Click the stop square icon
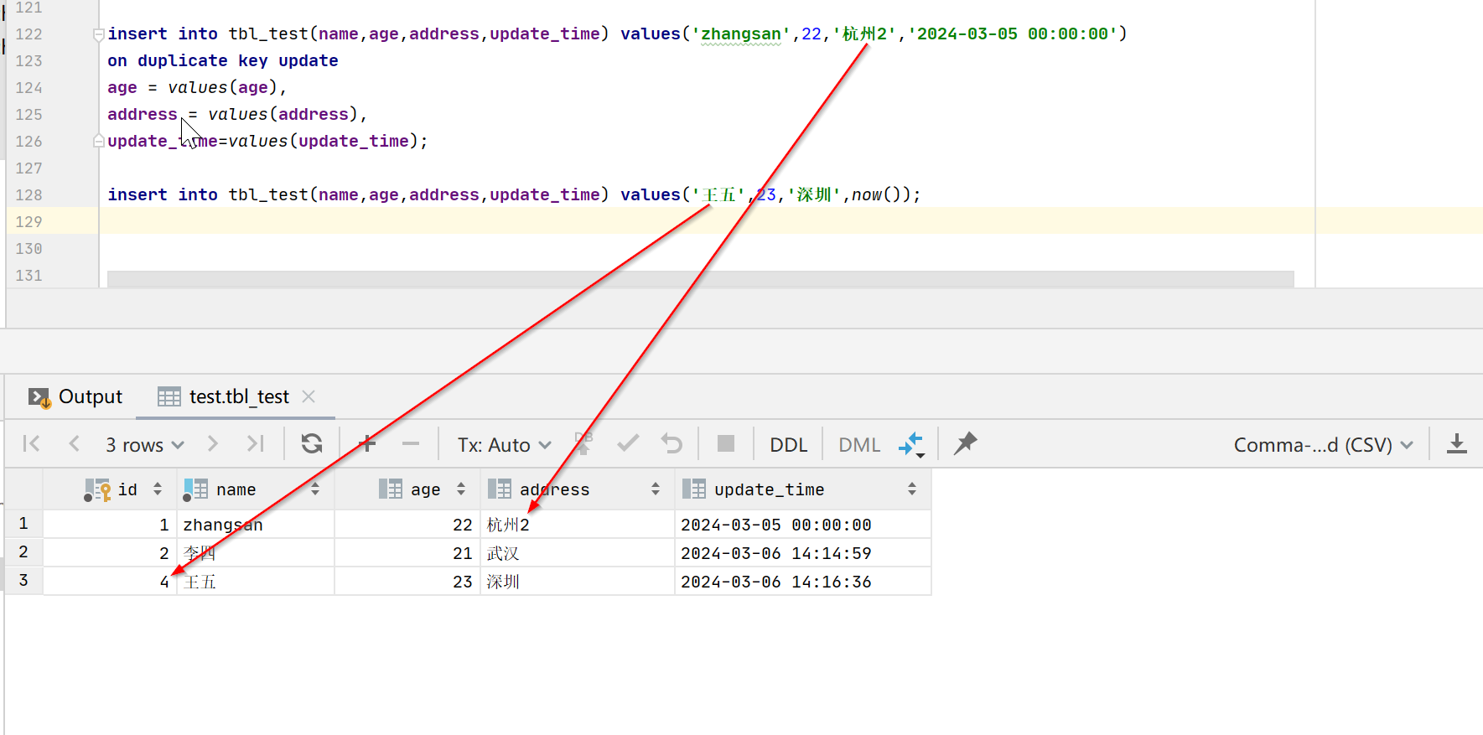Viewport: 1483px width, 735px height. [x=726, y=443]
